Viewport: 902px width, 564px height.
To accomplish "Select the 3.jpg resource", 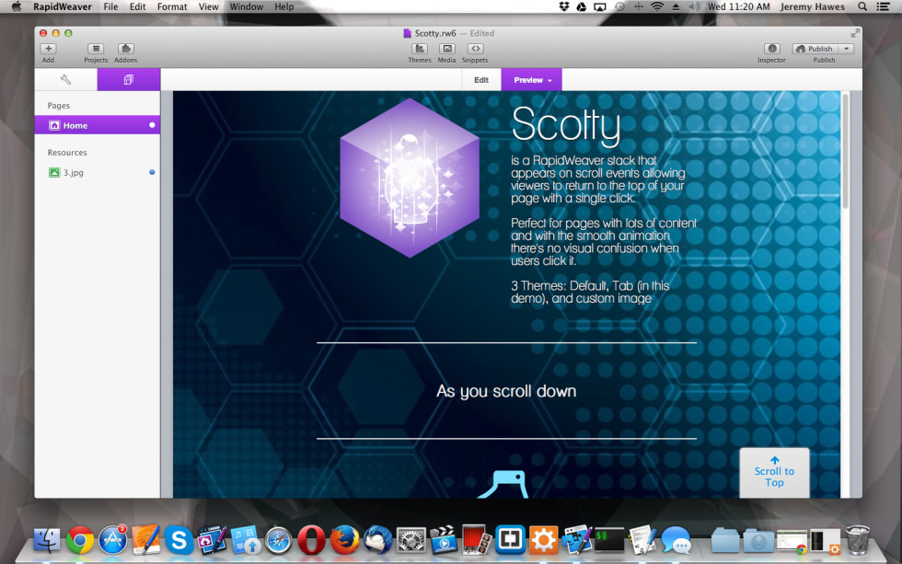I will click(x=73, y=172).
